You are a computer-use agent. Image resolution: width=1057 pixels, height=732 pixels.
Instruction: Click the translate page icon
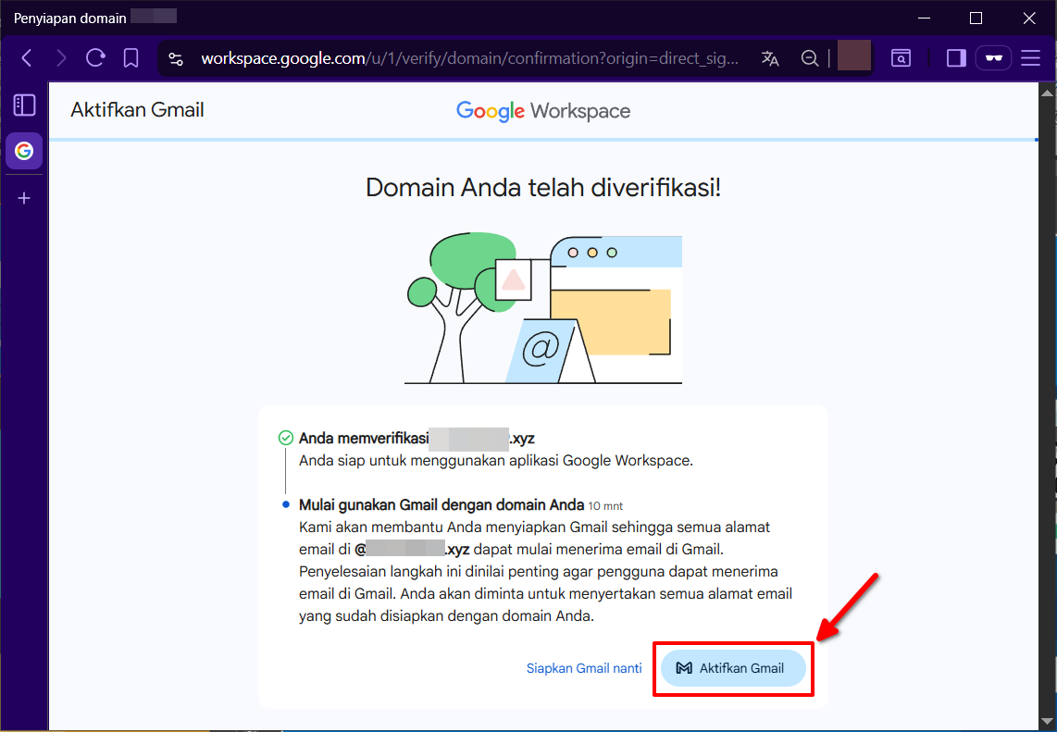pyautogui.click(x=770, y=58)
